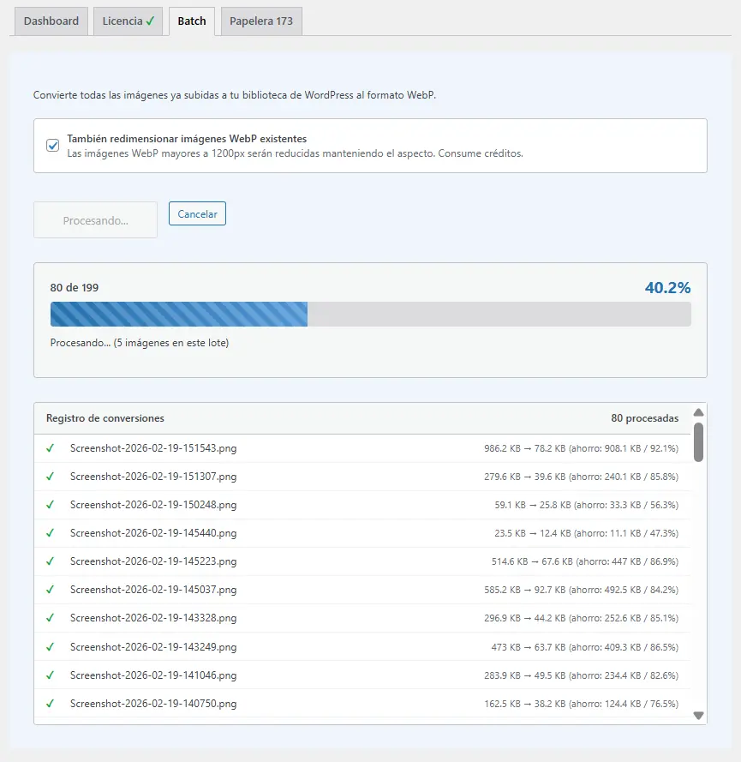Click the green checkmark beside Screenshot-2026-02-19-151543.png

point(50,447)
